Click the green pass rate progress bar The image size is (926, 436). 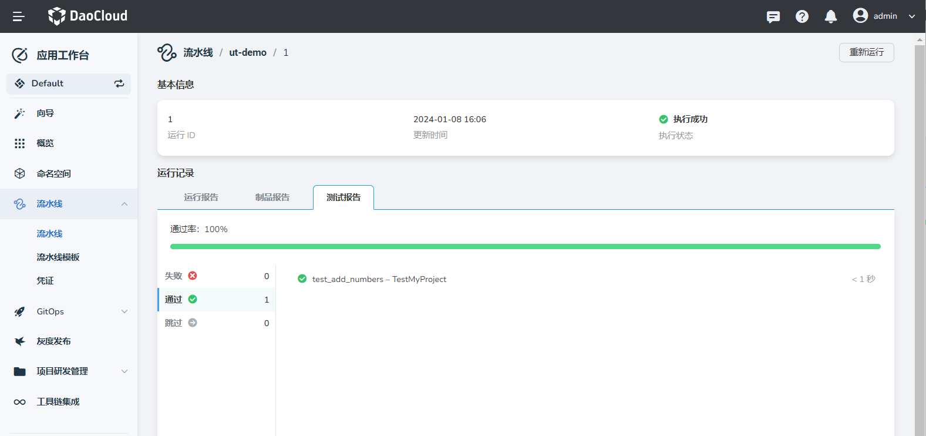click(525, 247)
